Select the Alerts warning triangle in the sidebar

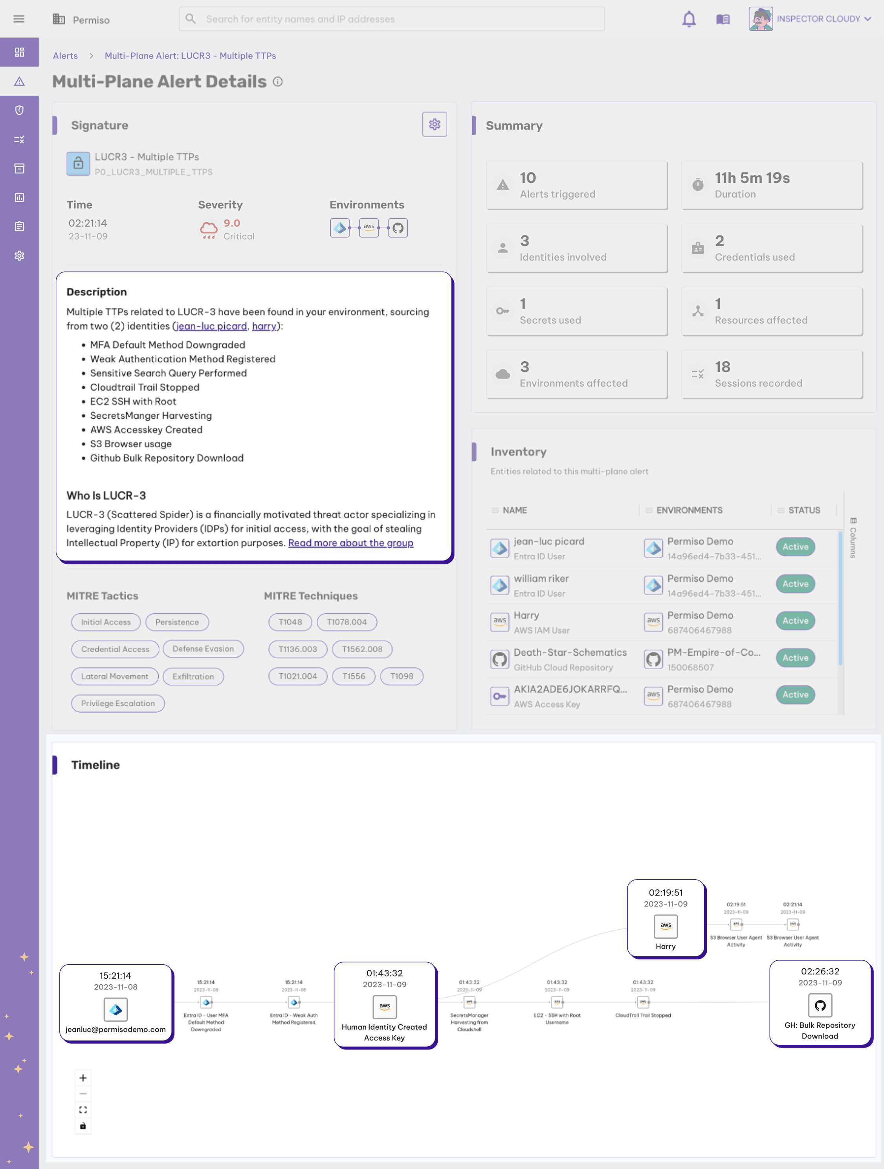tap(19, 81)
